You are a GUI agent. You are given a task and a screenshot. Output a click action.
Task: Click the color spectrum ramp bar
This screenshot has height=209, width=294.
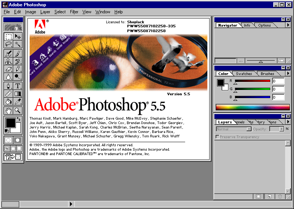253,107
